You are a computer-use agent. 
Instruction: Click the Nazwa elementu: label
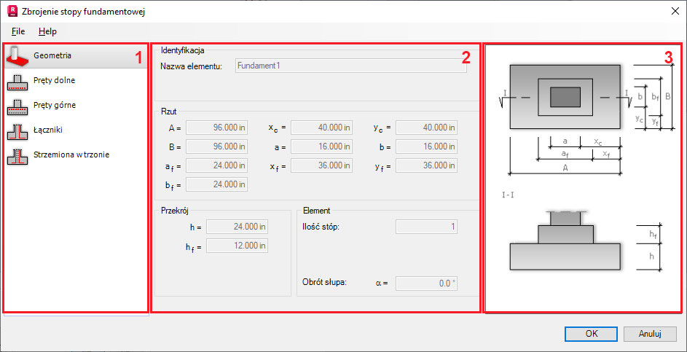[192, 66]
